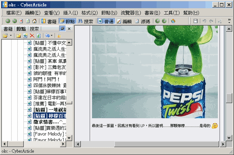The width and height of the screenshot is (234, 155).
Task: Click the green down arrow next node icon
Action: click(164, 21)
